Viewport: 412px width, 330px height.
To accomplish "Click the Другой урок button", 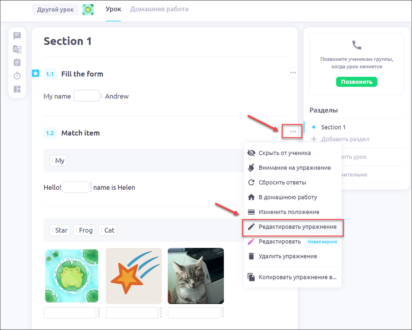I will click(56, 10).
